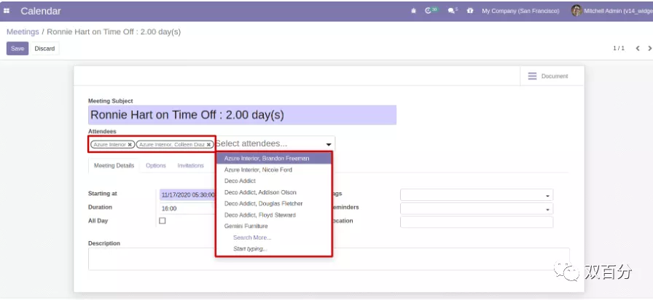Expand the attendees dropdown arrow
Viewport: 653px width, 300px height.
(329, 144)
